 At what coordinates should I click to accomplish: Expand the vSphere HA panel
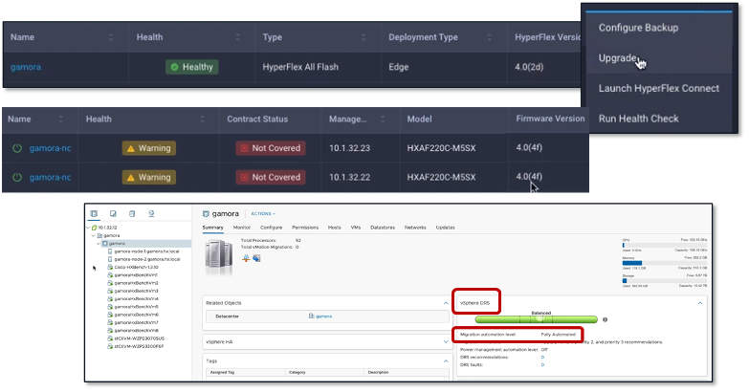pos(445,341)
